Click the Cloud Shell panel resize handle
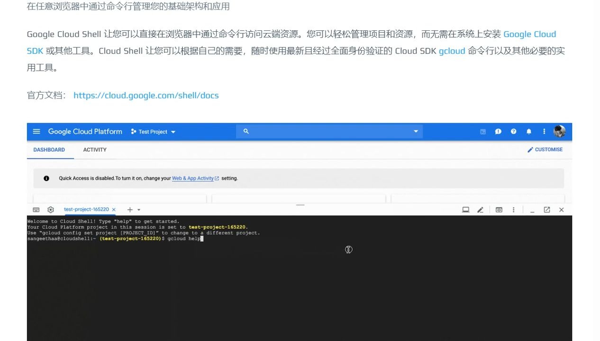Viewport: 600px width, 341px height. (x=300, y=205)
